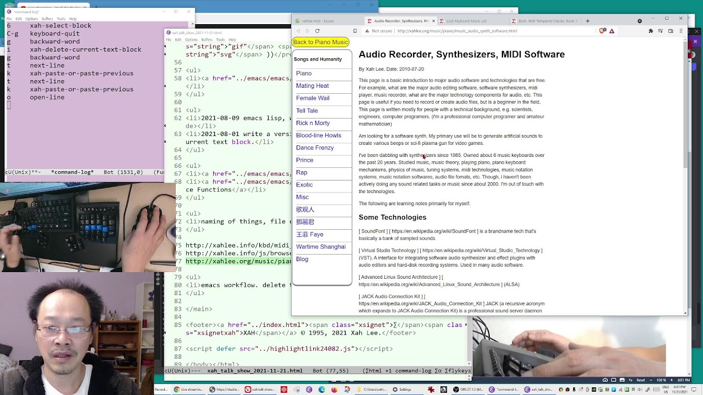
Task: Open the Brave wallet icon
Action: (671, 31)
